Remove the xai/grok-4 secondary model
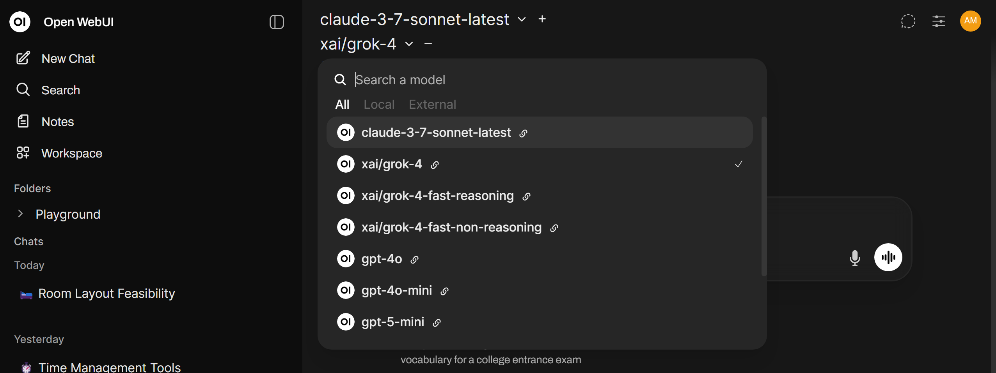 click(x=428, y=44)
